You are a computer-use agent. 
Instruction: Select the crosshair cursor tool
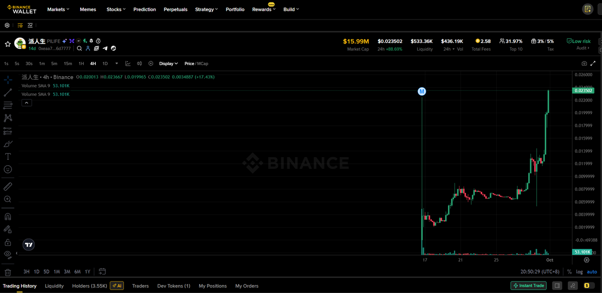click(8, 80)
